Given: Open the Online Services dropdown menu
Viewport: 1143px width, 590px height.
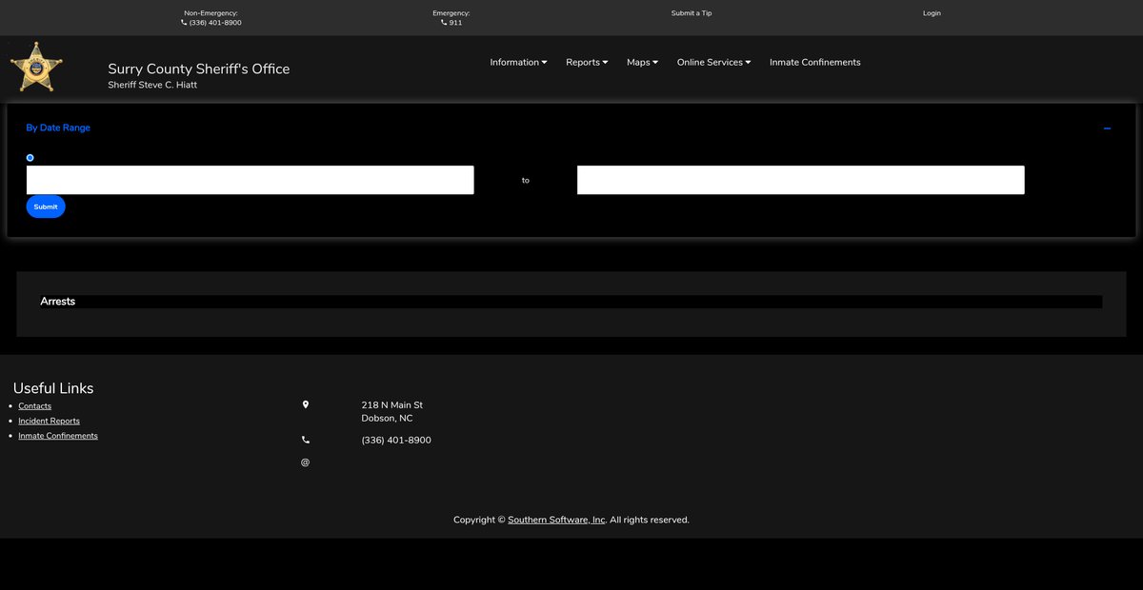Looking at the screenshot, I should [x=713, y=63].
